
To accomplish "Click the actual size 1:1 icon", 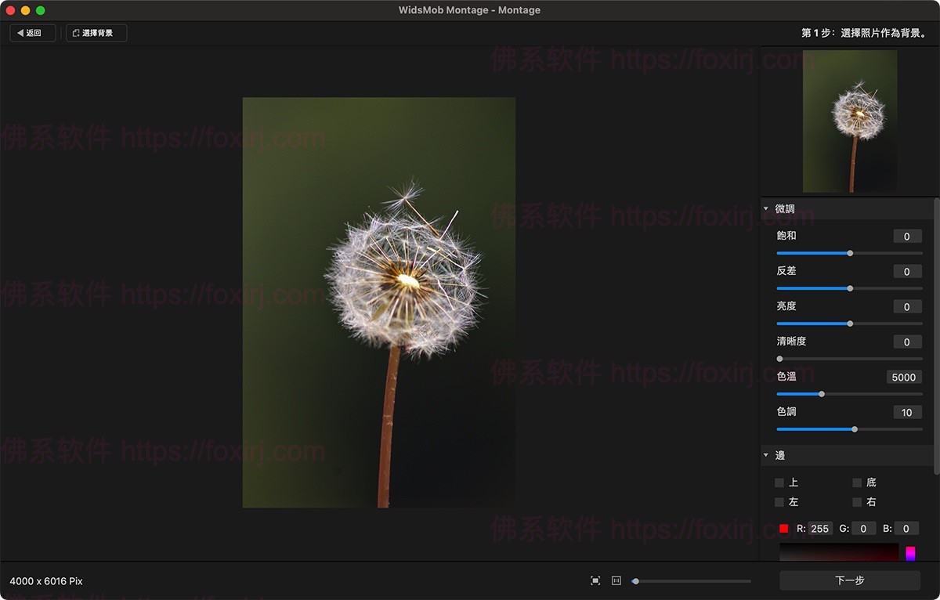I will [616, 580].
